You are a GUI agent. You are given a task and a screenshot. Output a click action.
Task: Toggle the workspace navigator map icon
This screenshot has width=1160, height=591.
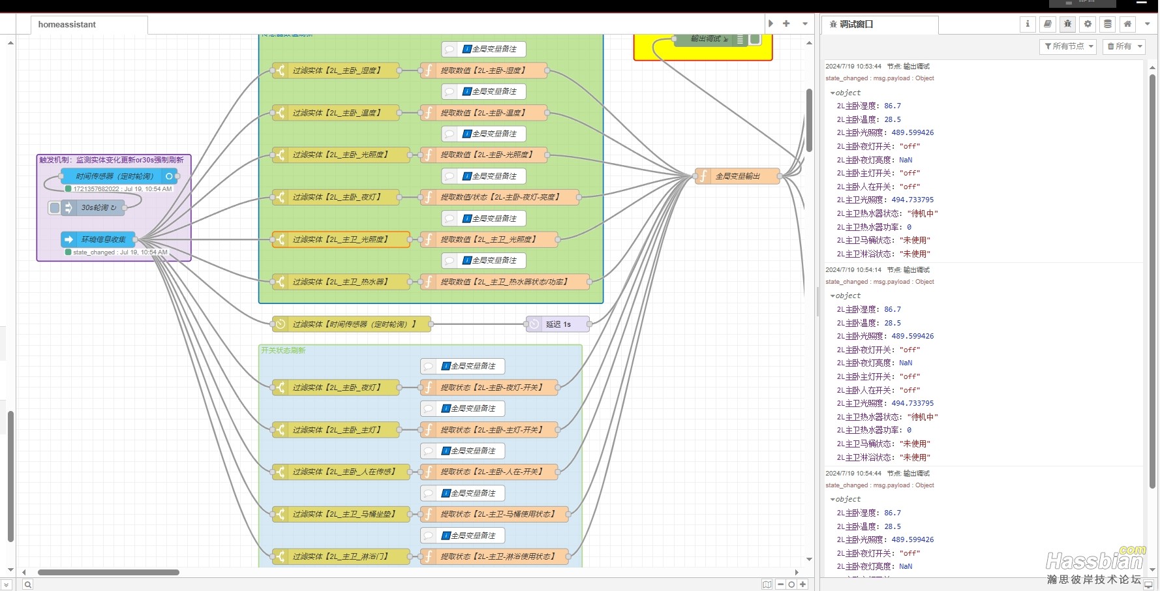coord(767,584)
